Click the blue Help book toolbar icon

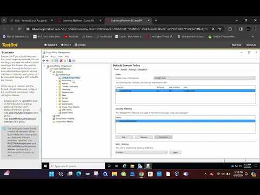pyautogui.click(x=70, y=61)
